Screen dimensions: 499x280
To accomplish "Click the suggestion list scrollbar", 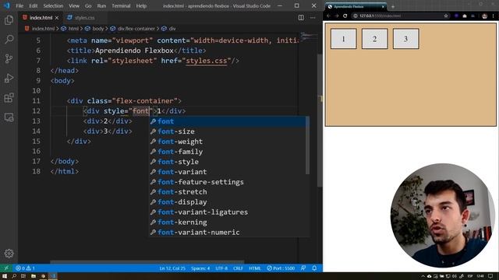I will (x=307, y=145).
